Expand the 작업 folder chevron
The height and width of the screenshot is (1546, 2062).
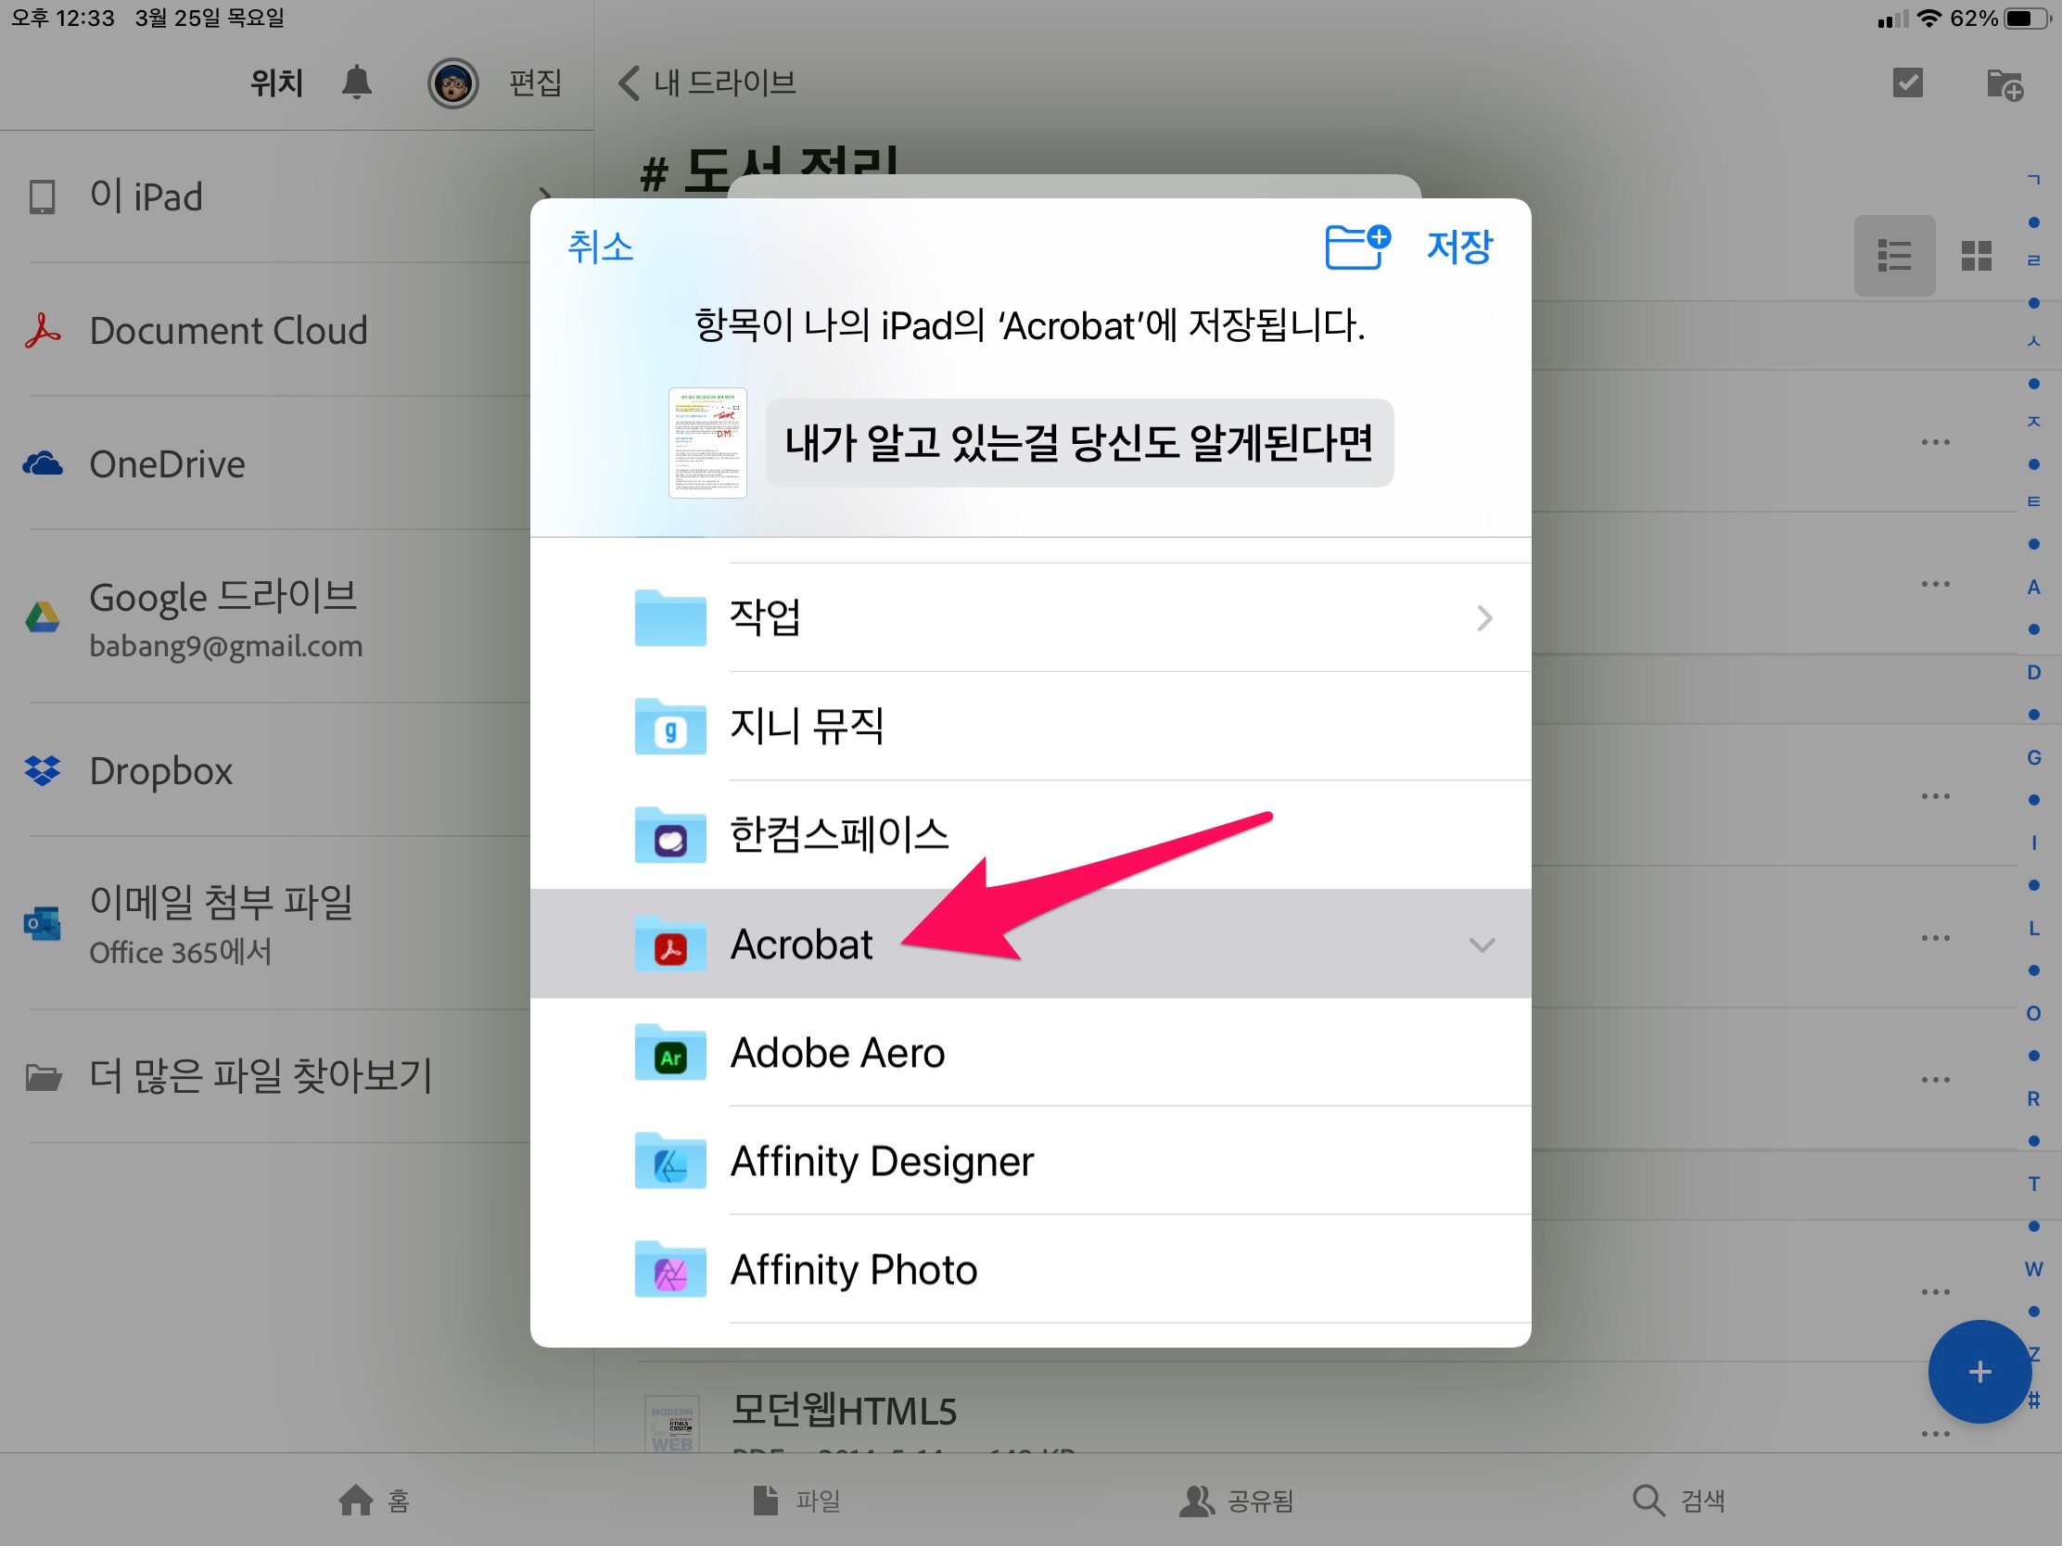point(1484,618)
